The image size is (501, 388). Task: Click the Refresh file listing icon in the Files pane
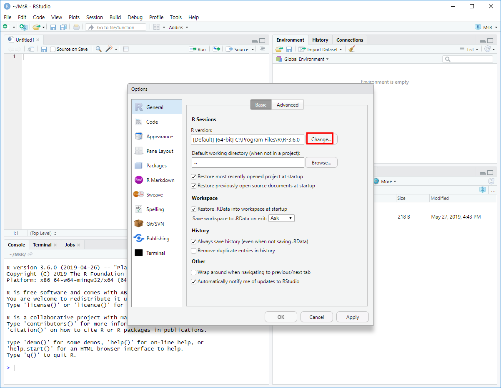point(491,181)
